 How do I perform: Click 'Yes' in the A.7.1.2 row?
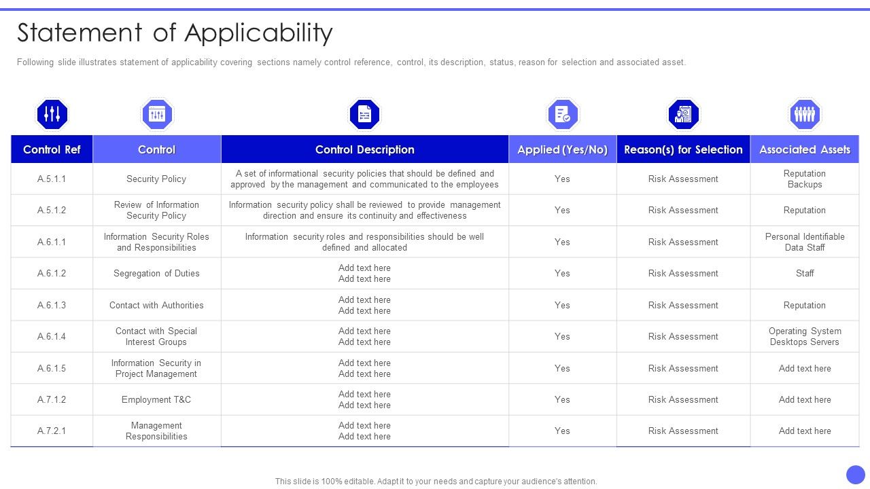(562, 400)
